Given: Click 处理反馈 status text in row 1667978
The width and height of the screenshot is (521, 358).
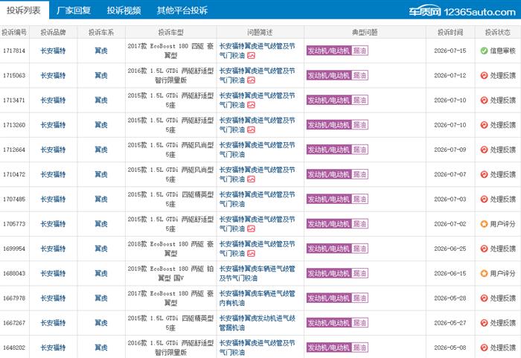Looking at the screenshot, I should (502, 298).
